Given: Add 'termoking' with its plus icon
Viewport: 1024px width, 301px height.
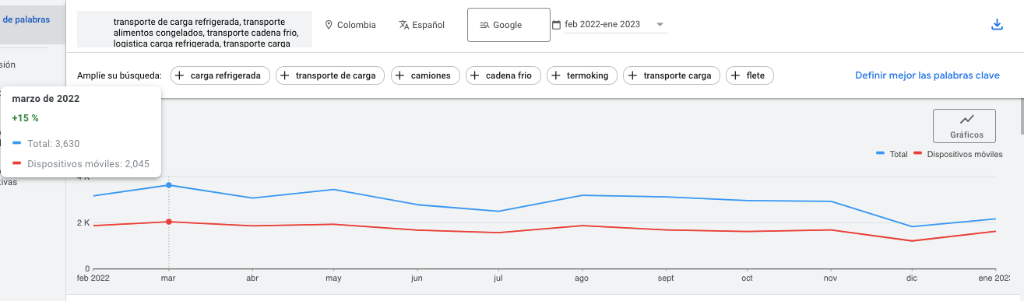Looking at the screenshot, I should point(556,75).
